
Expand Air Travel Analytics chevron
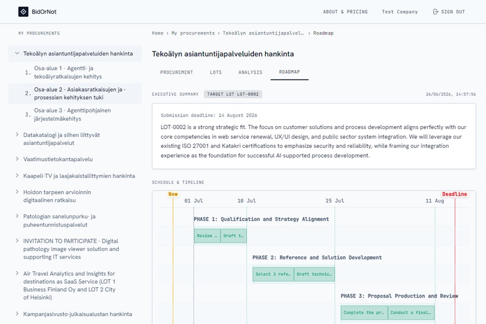[x=17, y=273]
